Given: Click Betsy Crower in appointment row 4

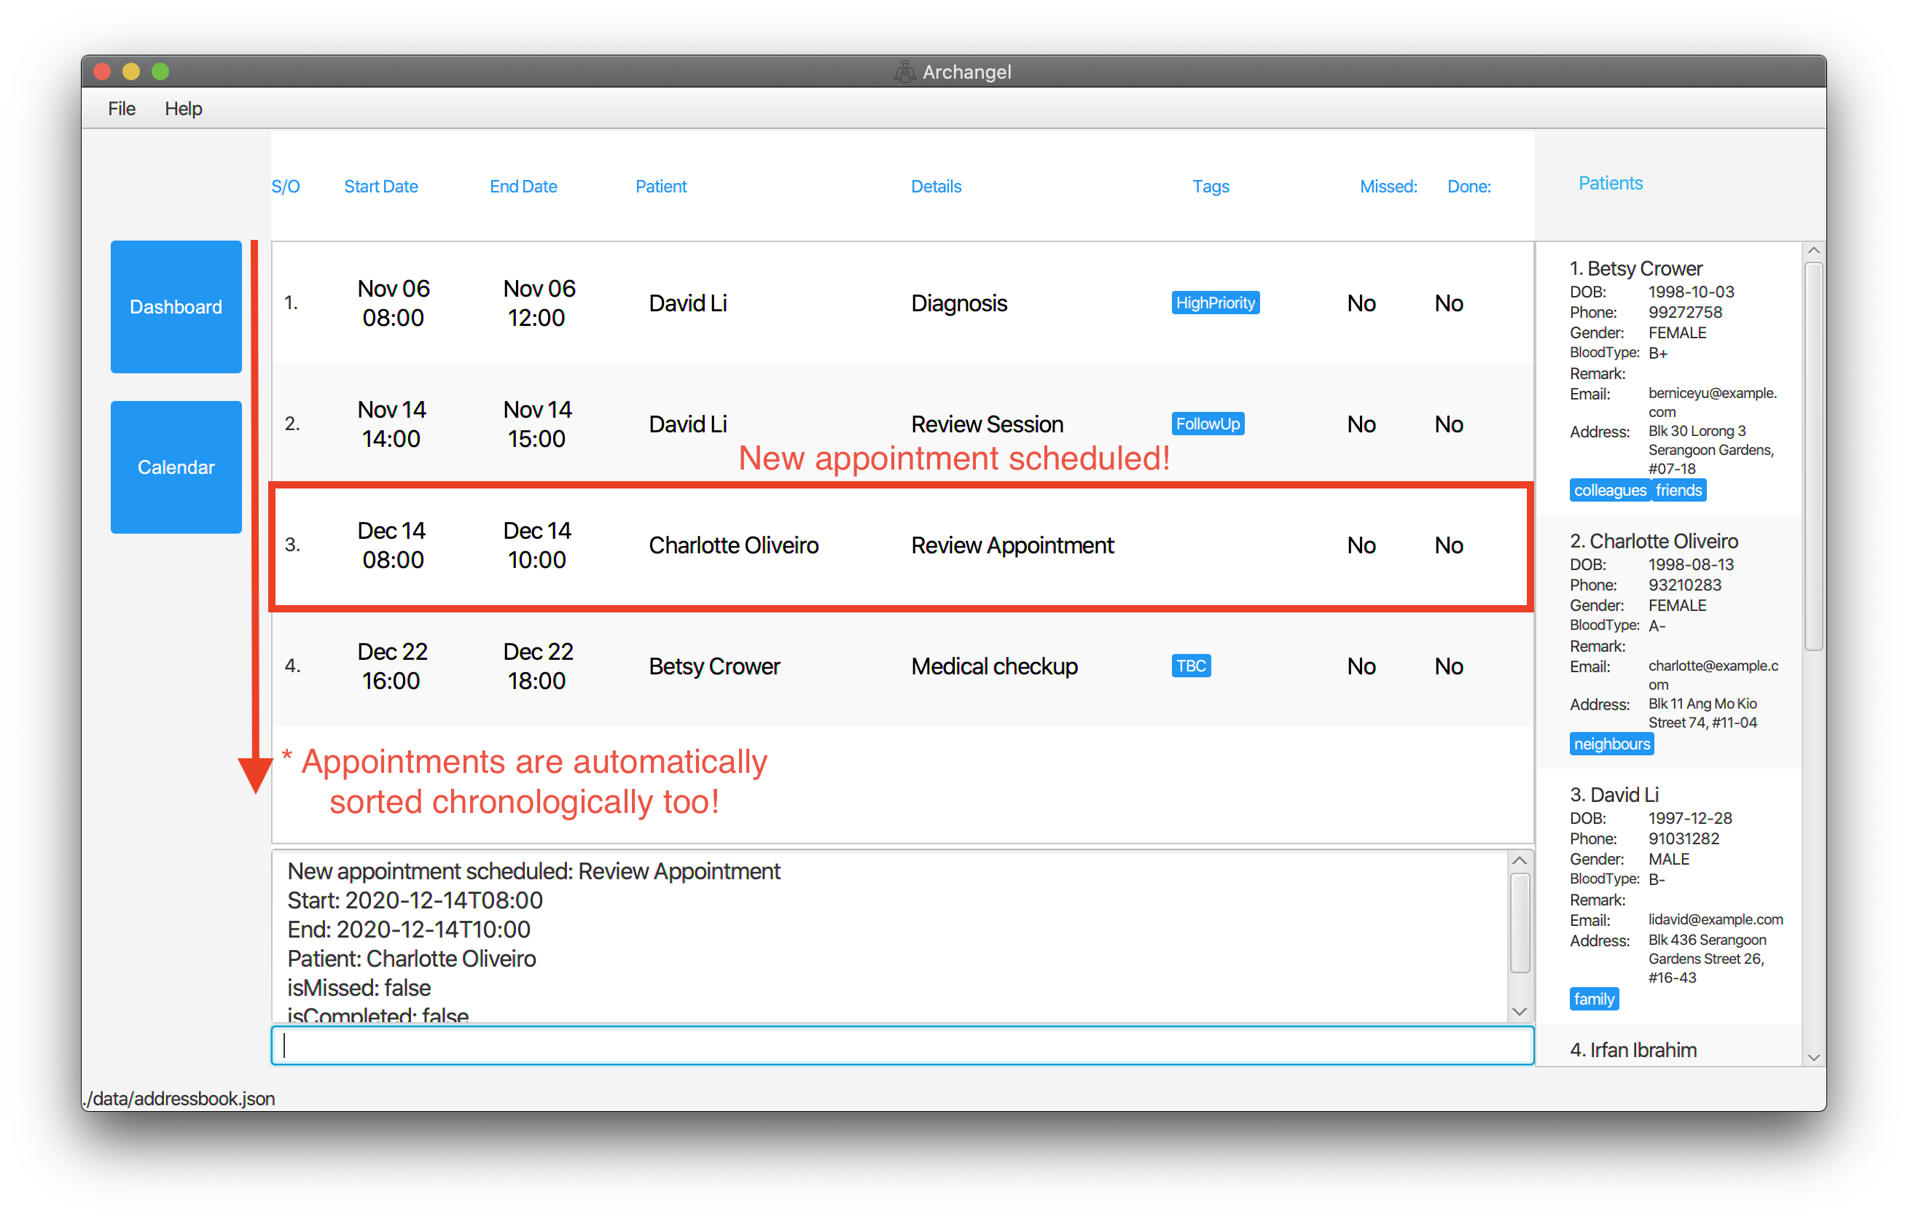Looking at the screenshot, I should [714, 666].
